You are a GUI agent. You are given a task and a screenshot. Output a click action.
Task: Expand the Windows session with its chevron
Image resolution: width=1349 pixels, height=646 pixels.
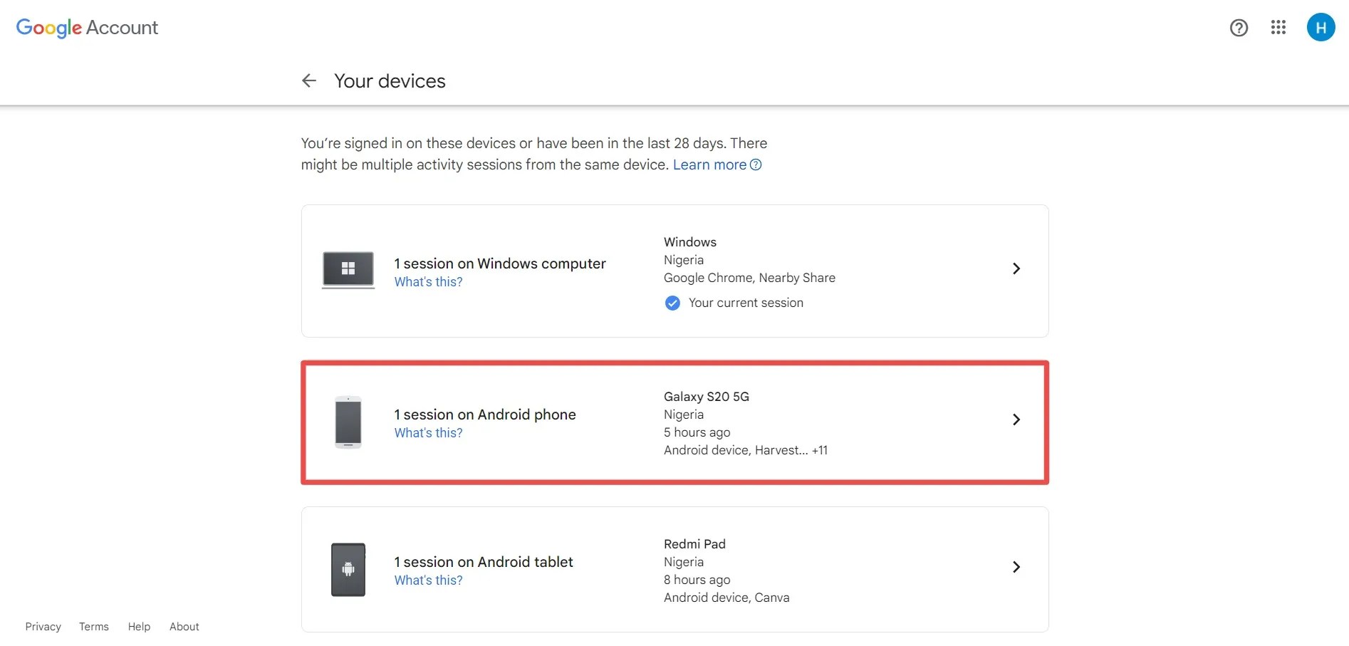(1016, 269)
